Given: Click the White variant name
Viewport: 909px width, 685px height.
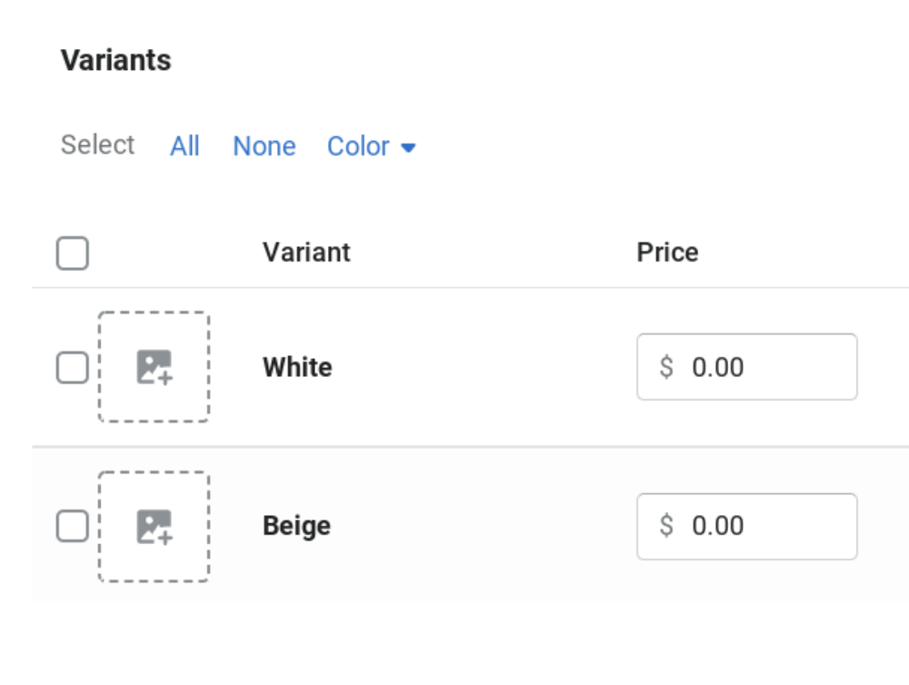Looking at the screenshot, I should click(x=297, y=367).
